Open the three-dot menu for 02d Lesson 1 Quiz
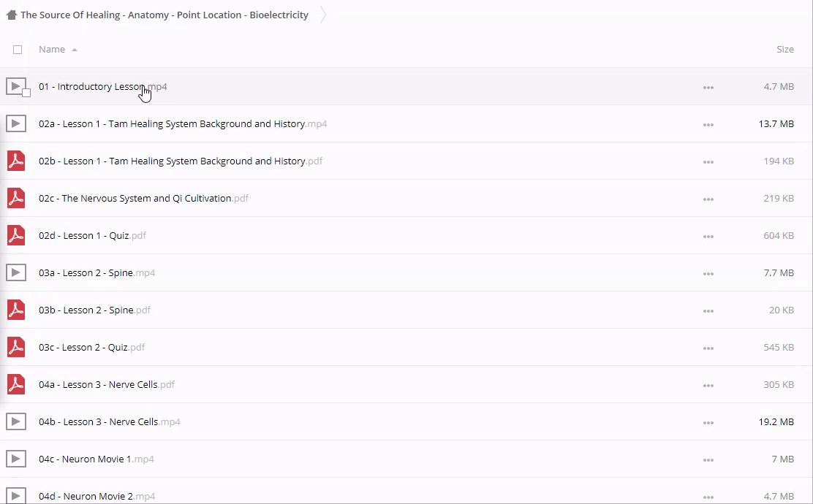813x504 pixels. (708, 237)
